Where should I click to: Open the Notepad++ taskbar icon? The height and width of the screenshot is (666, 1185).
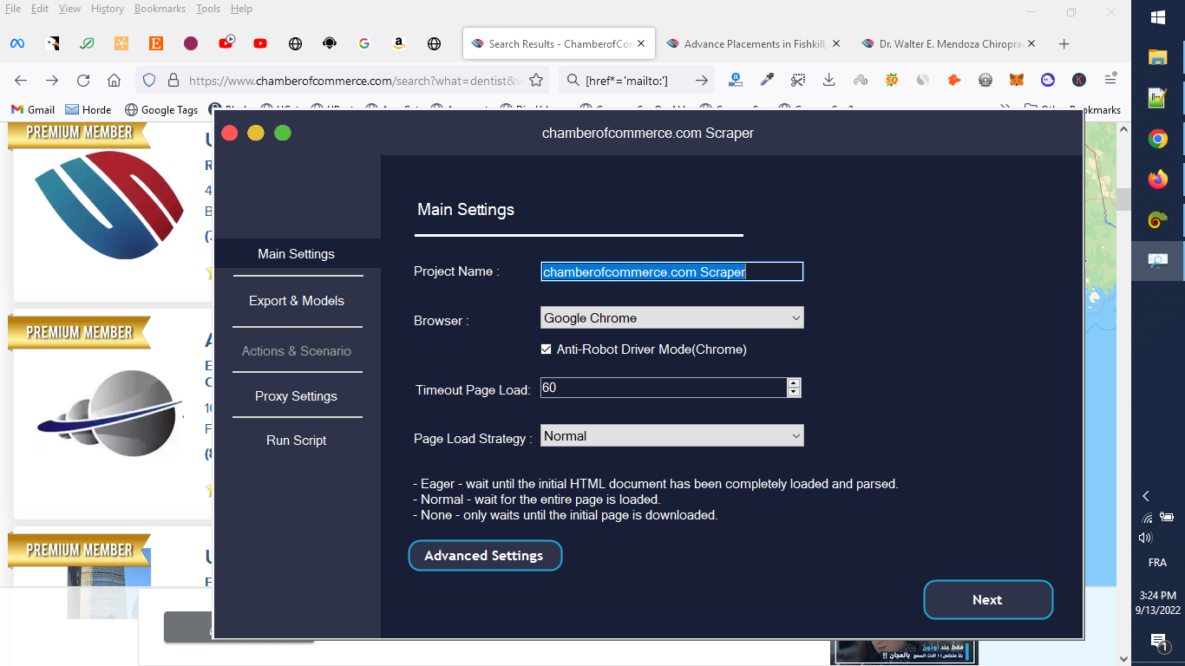point(1158,98)
